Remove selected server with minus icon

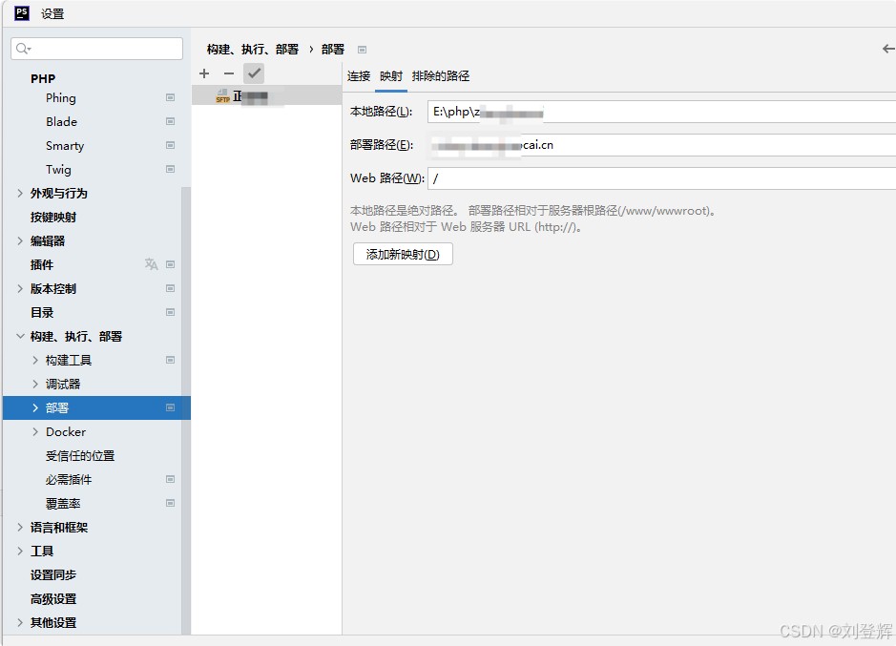229,73
